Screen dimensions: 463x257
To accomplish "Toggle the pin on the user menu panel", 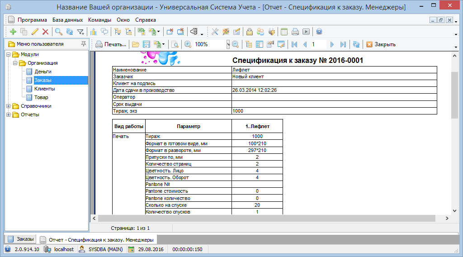I will coord(83,44).
